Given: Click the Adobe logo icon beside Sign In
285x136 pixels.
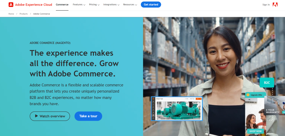Looking at the screenshot, I should (x=275, y=4).
